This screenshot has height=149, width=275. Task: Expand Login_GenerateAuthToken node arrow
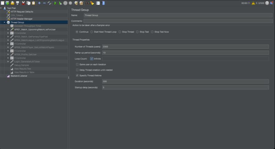tap(8, 62)
